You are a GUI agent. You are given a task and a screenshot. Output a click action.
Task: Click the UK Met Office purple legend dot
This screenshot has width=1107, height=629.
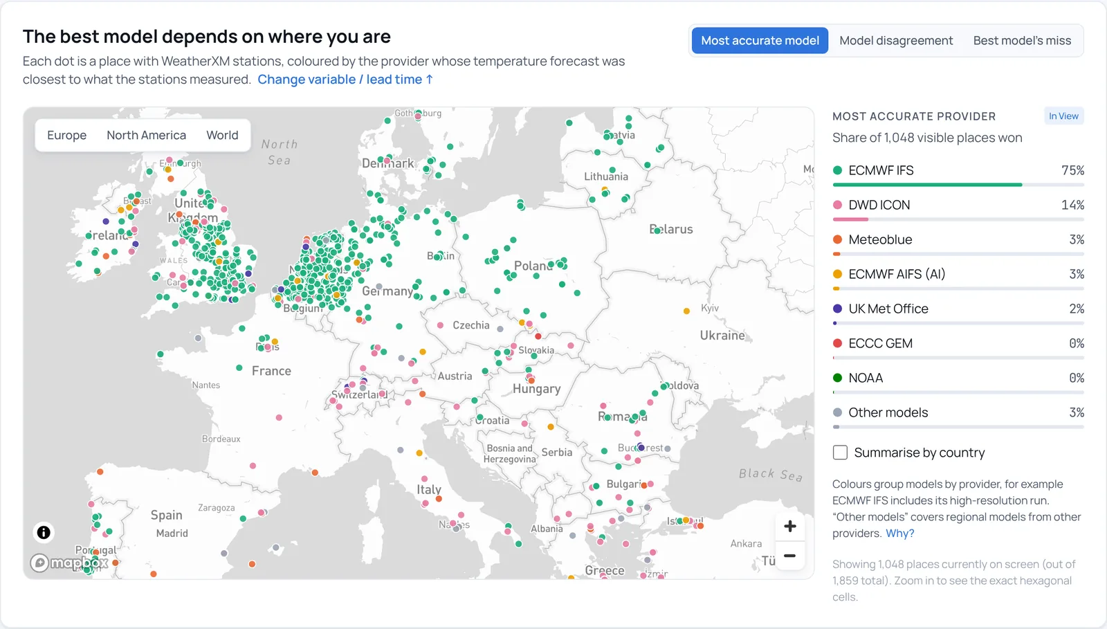(837, 309)
